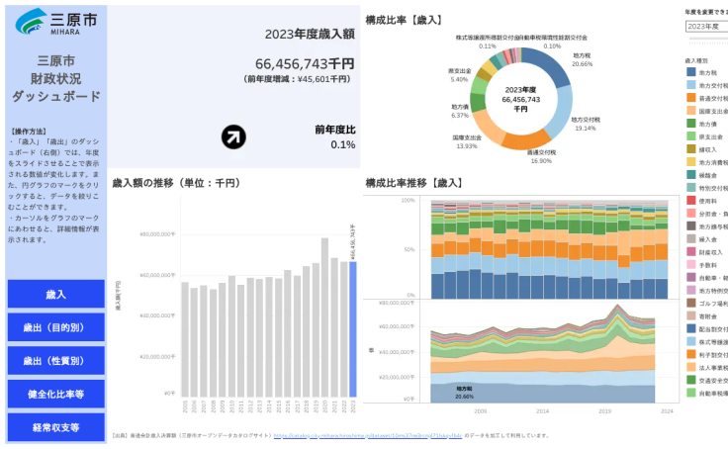This screenshot has height=449, width=728.
Task: Click the 構成比率【歳入】 chart title
Action: [x=404, y=20]
